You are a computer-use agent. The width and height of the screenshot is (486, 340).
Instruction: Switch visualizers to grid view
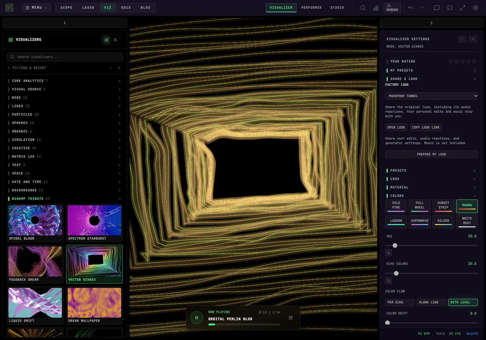[106, 39]
